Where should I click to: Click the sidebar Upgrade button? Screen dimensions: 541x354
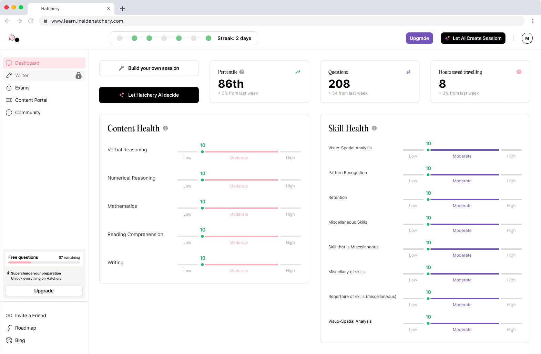coord(44,291)
